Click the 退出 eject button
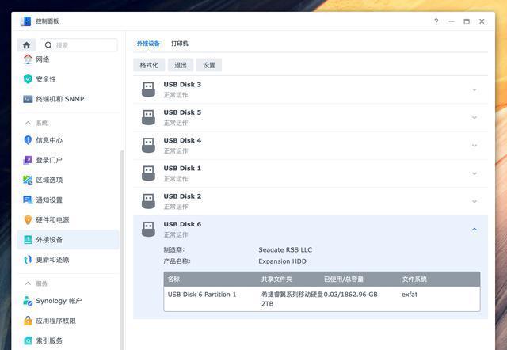 coord(181,65)
